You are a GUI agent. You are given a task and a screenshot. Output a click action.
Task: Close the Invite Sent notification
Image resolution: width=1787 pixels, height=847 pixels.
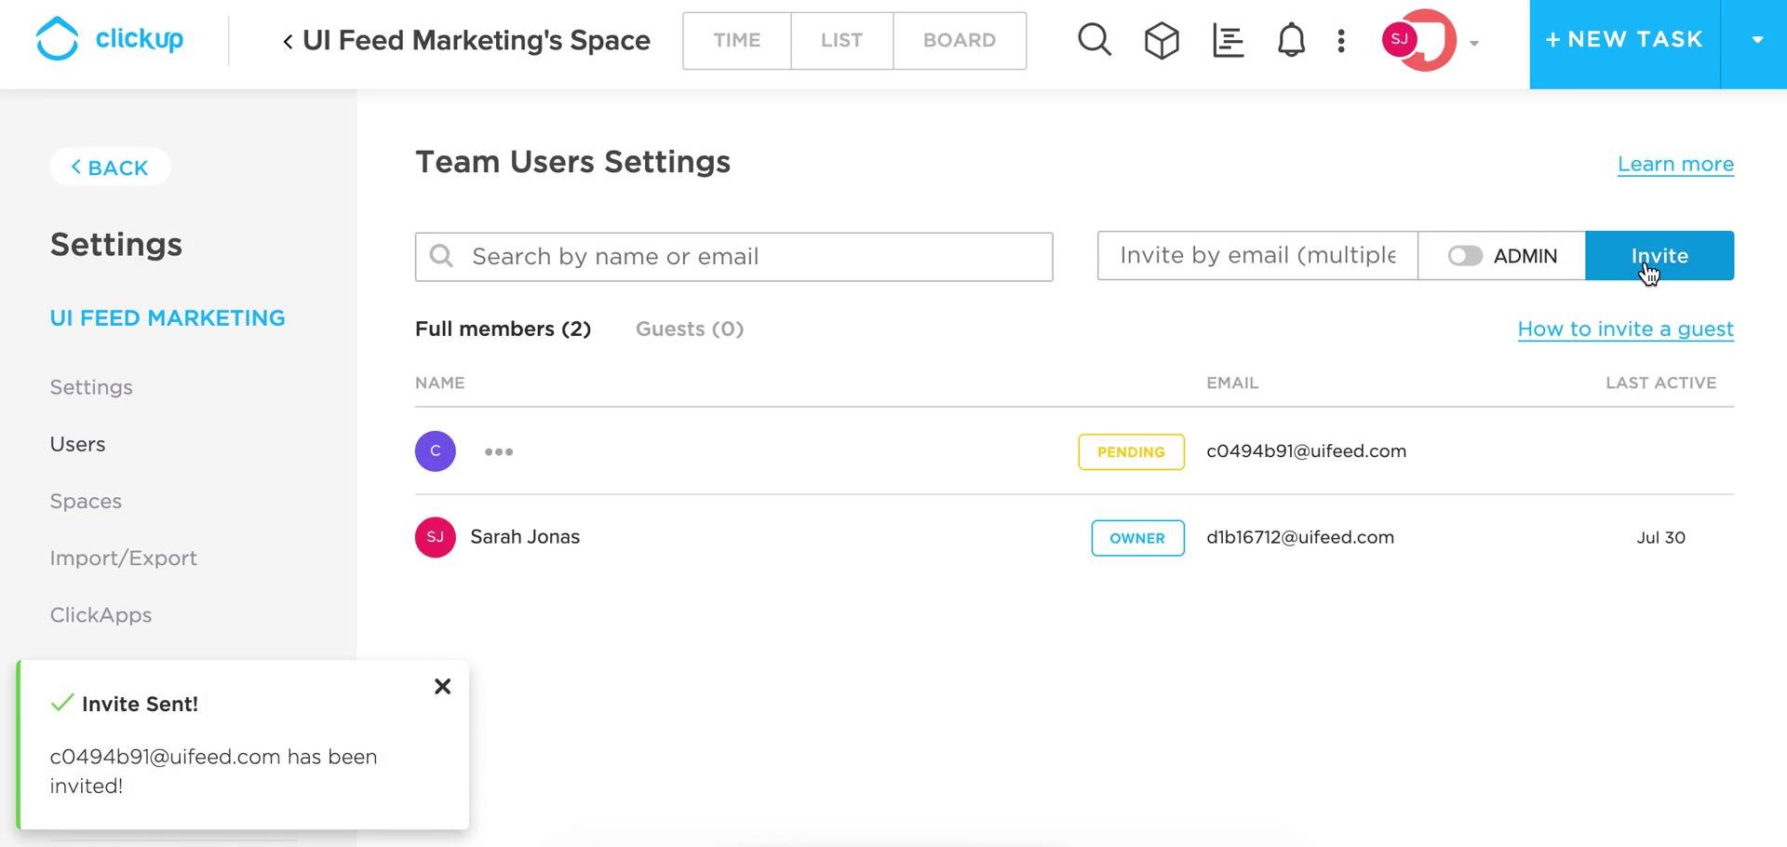443,687
